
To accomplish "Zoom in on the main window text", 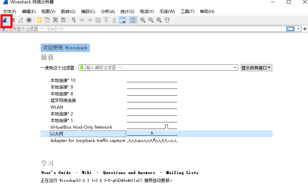I will point(143,20).
